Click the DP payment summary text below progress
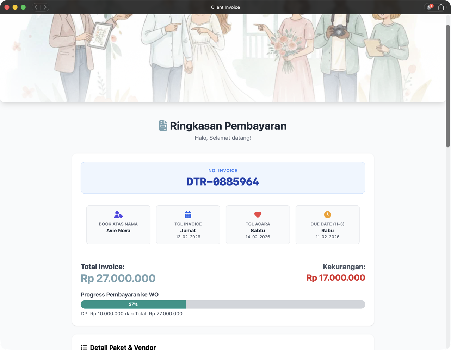This screenshot has height=350, width=451. coord(131,314)
